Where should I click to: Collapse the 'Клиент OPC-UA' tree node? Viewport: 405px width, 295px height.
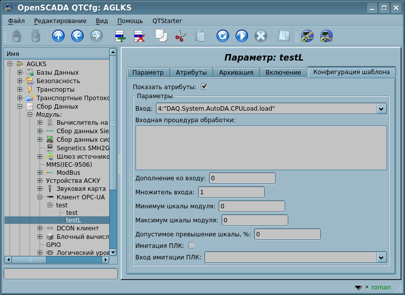40,197
